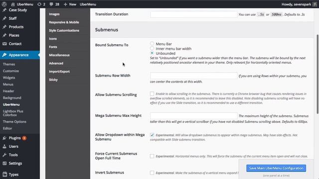Click the wrench icon beside Tools

pyautogui.click(x=4, y=155)
